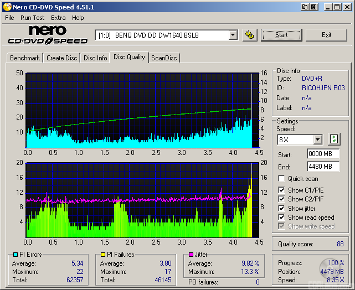Expand the 8X speed dropdown
Viewport: 355px width, 290px height.
click(x=317, y=139)
